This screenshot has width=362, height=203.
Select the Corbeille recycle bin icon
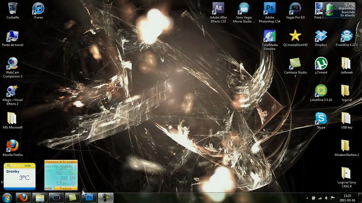pos(12,11)
